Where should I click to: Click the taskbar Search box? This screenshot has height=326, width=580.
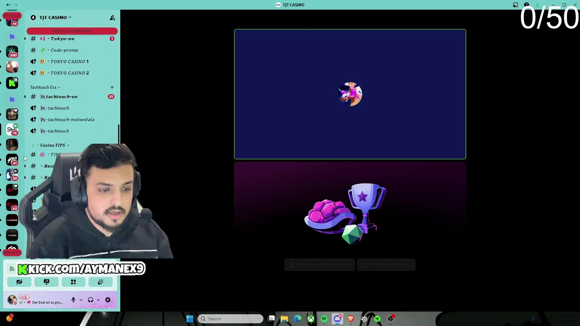[x=231, y=319]
